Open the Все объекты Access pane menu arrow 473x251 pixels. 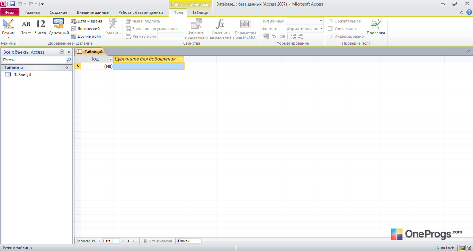click(x=62, y=52)
